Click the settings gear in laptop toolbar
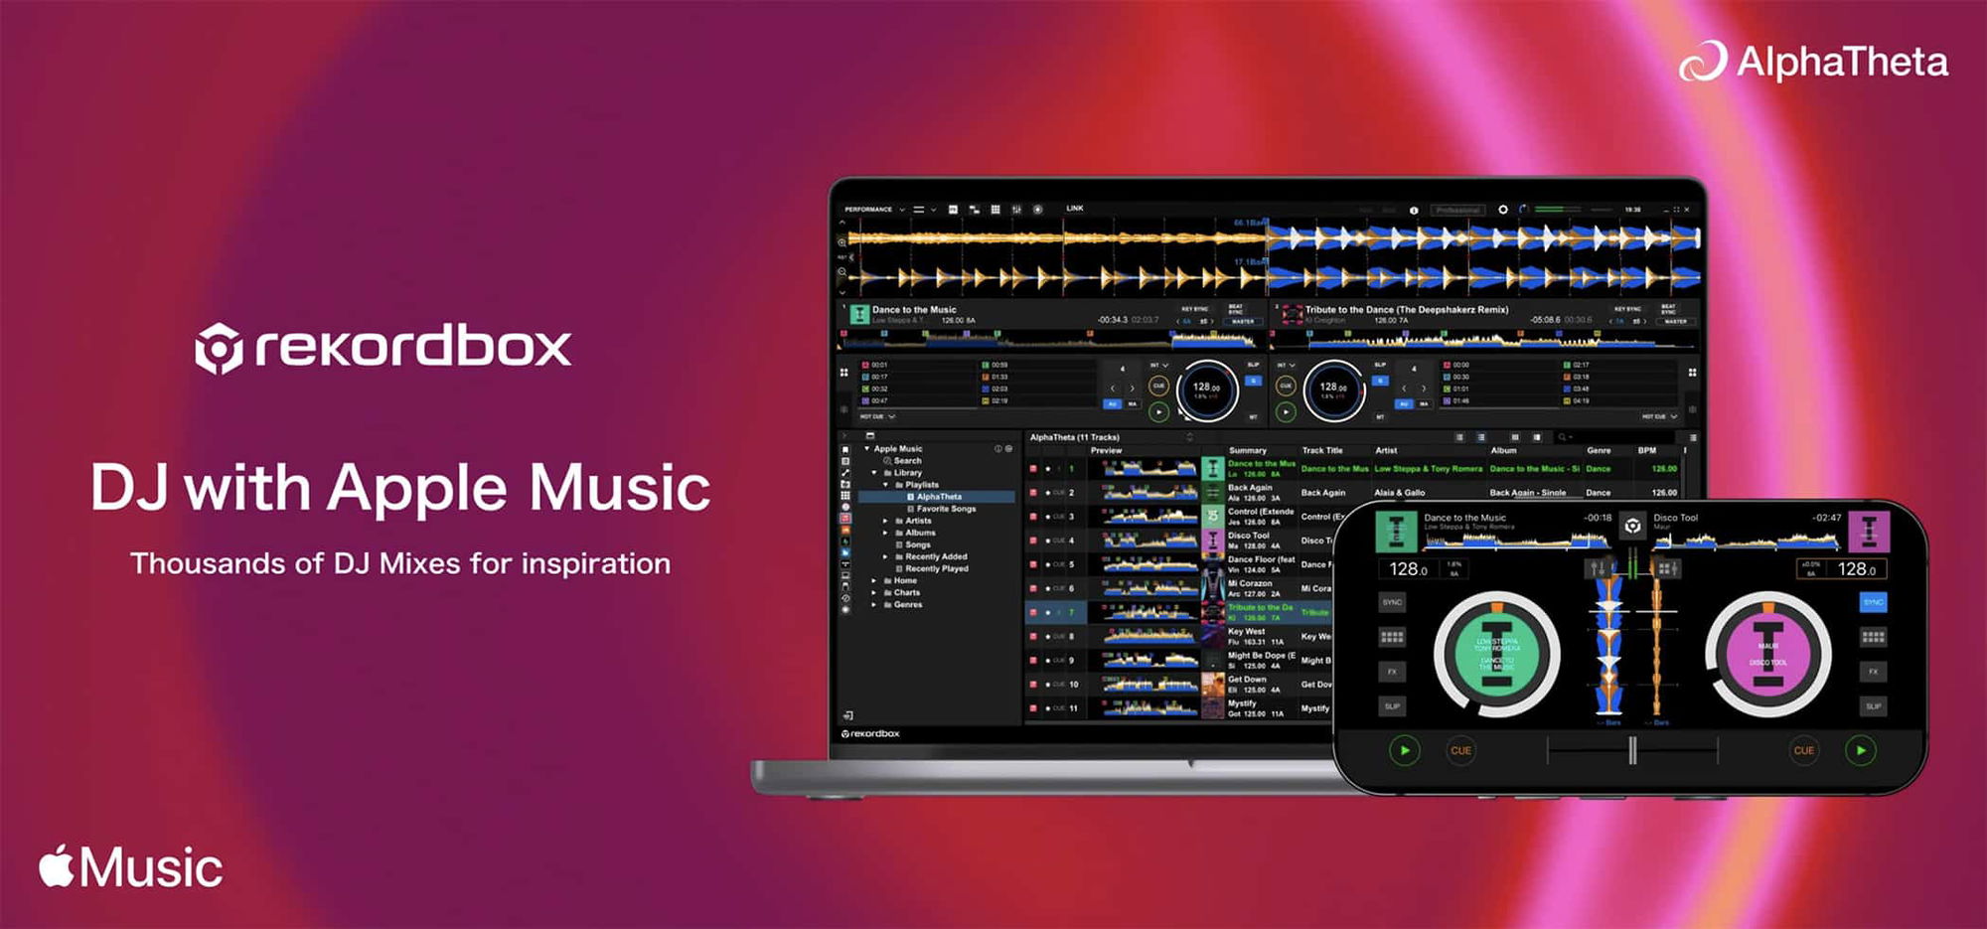This screenshot has height=929, width=1987. 1502,210
